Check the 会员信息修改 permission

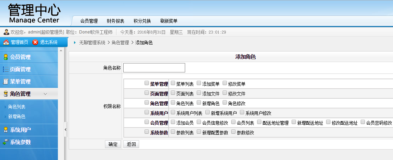tap(199, 122)
